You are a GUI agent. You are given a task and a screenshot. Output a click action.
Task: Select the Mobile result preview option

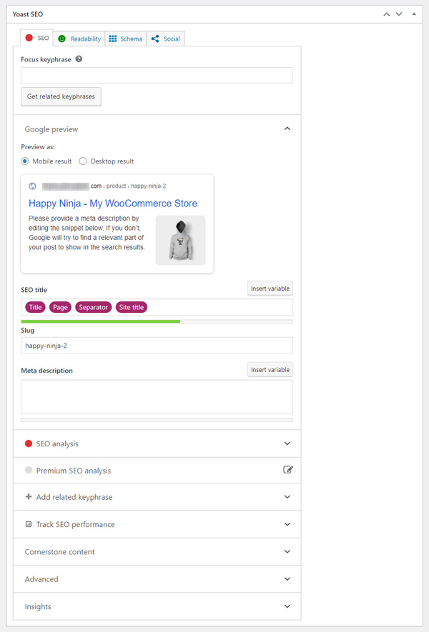pos(25,161)
